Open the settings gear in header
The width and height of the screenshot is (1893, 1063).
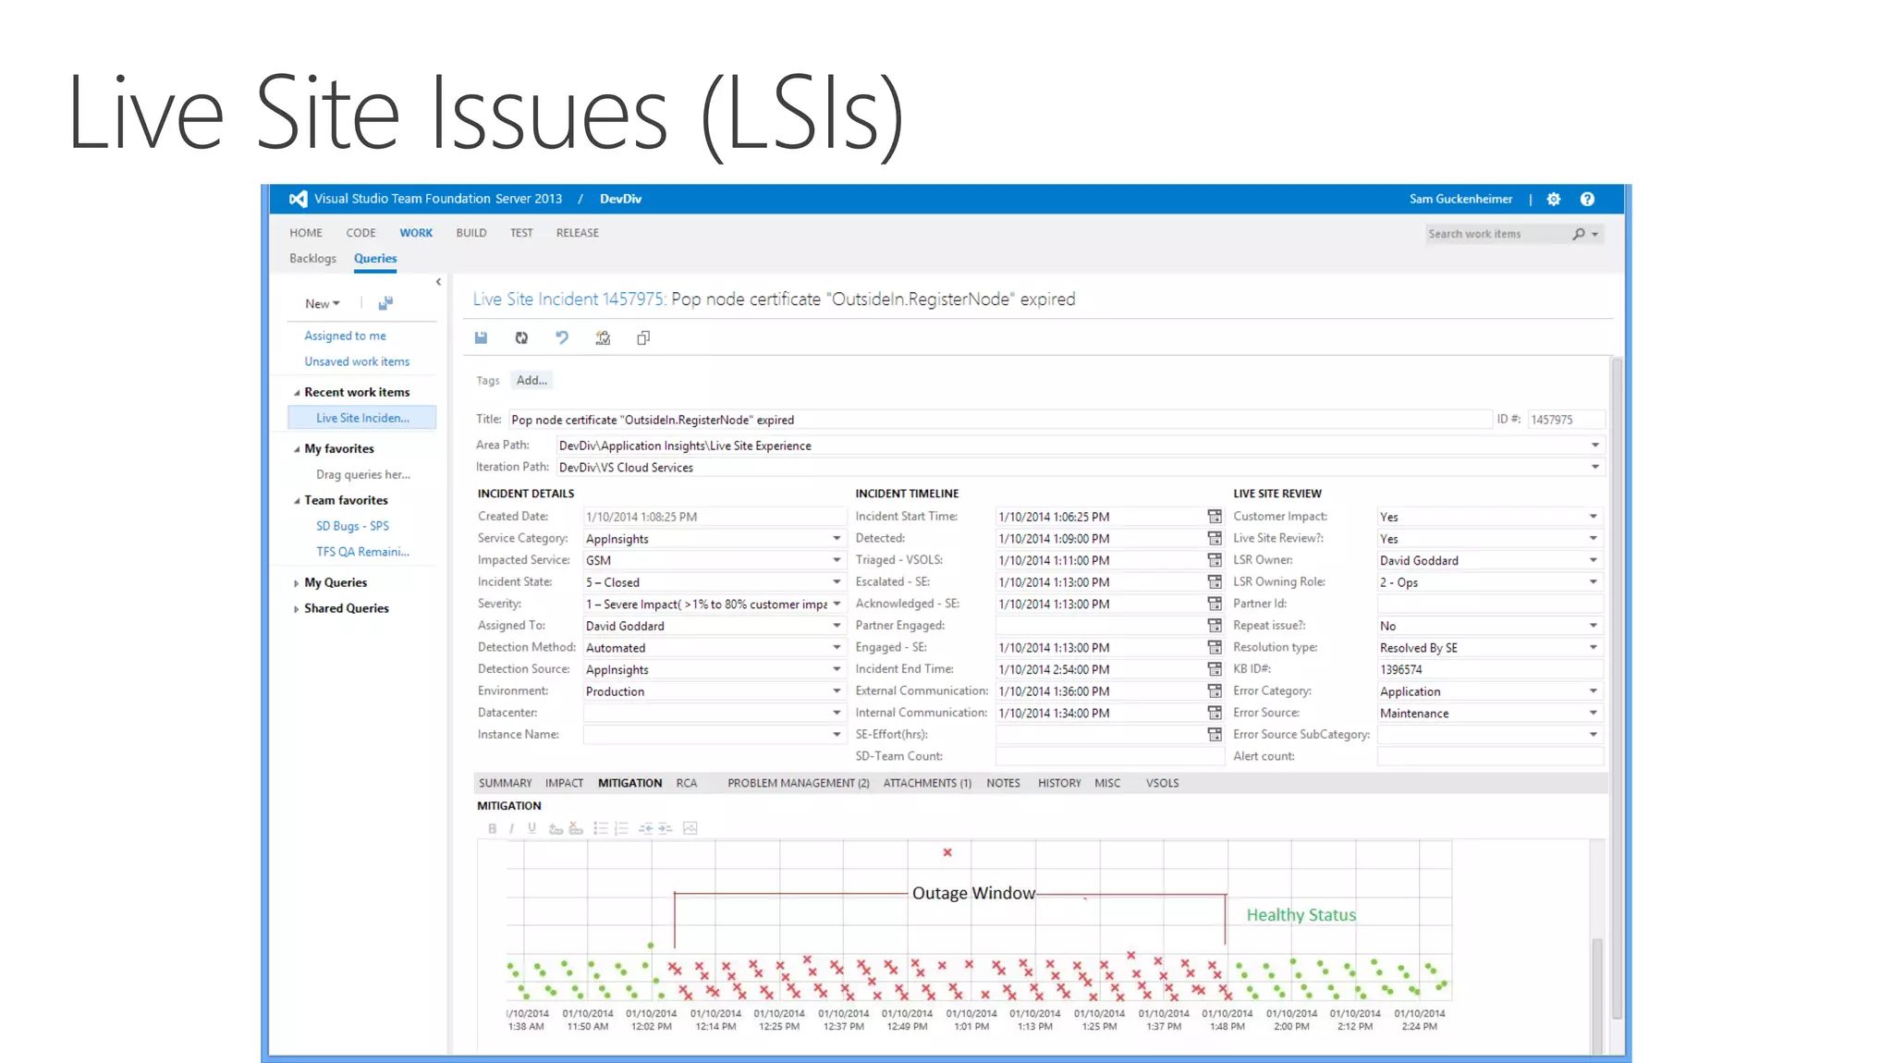[1554, 199]
